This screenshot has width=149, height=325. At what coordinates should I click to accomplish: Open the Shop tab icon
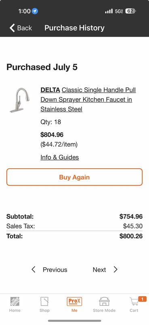tap(44, 301)
